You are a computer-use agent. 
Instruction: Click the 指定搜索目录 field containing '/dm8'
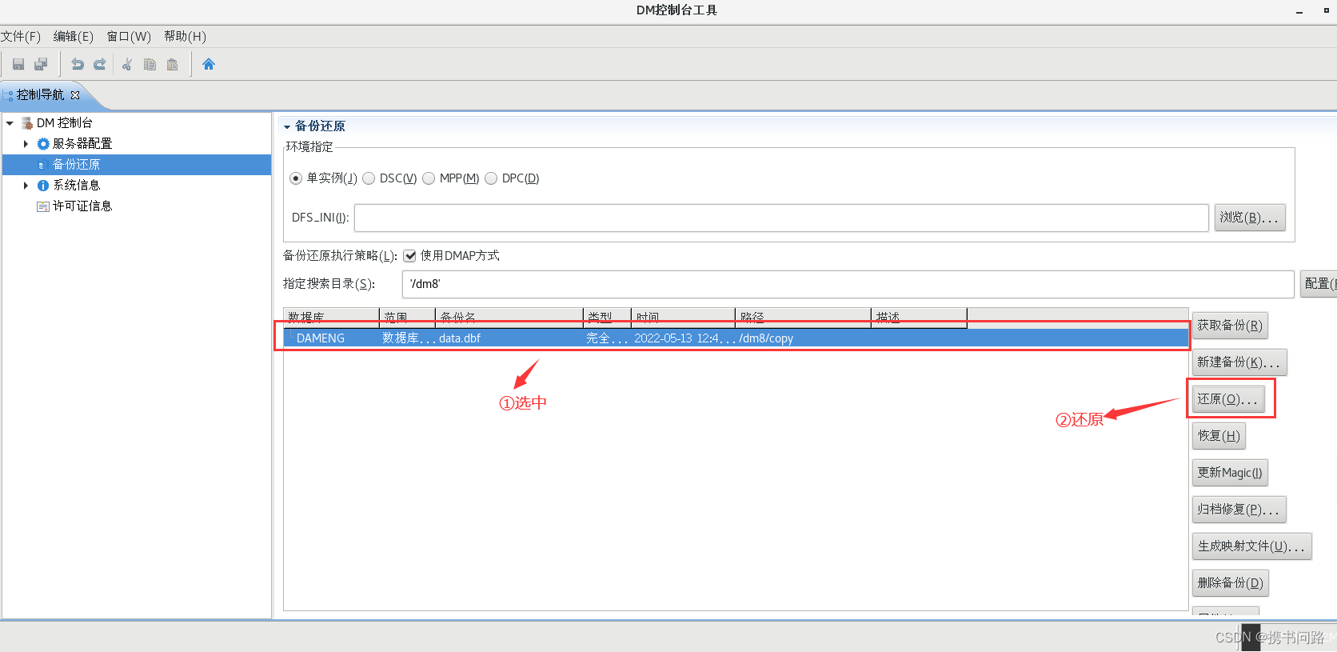(848, 284)
